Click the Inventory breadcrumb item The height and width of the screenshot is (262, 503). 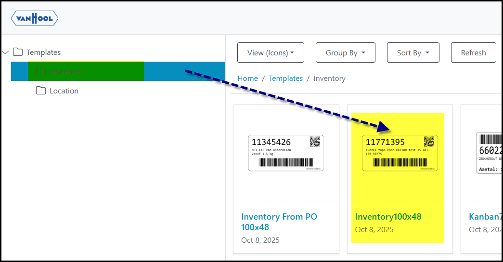[x=329, y=79]
